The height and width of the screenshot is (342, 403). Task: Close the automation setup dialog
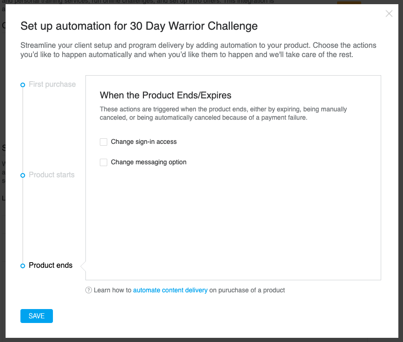pos(389,13)
